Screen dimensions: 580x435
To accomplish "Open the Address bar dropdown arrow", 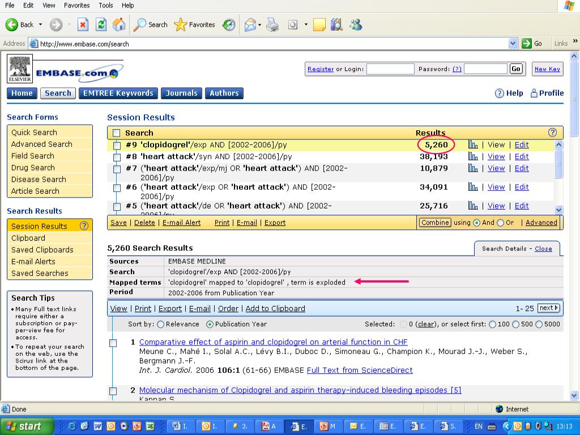I will point(513,44).
